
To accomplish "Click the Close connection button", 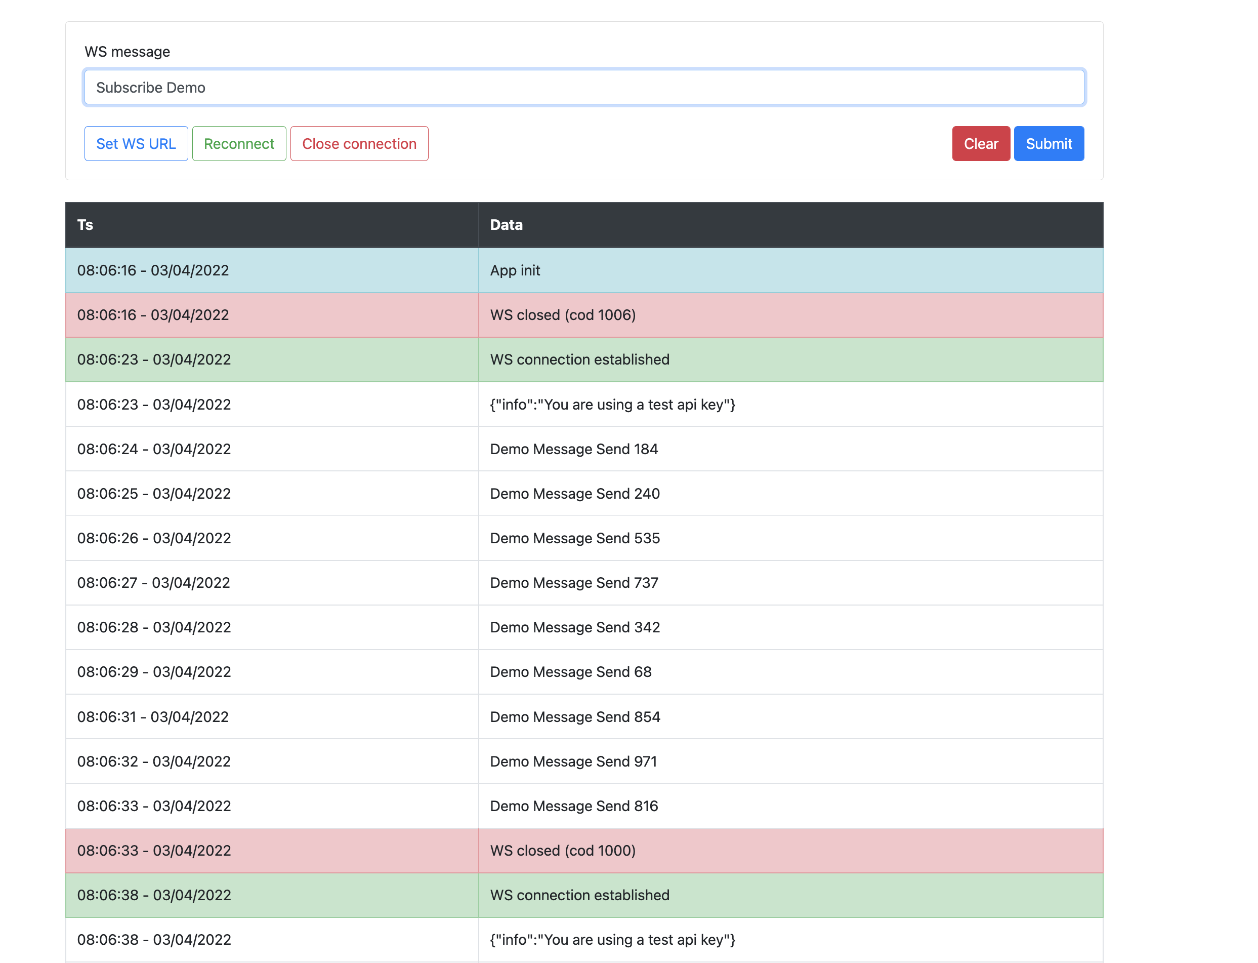I will tap(359, 144).
